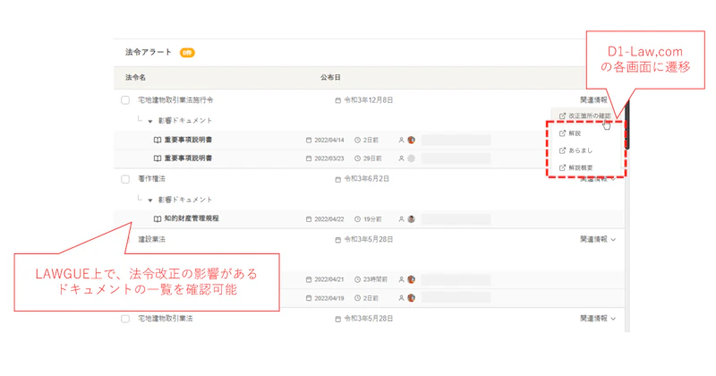The height and width of the screenshot is (376, 716).
Task: Open 関連情報 dropdown for bottom 宅地建物取引業法
Action: pyautogui.click(x=598, y=318)
